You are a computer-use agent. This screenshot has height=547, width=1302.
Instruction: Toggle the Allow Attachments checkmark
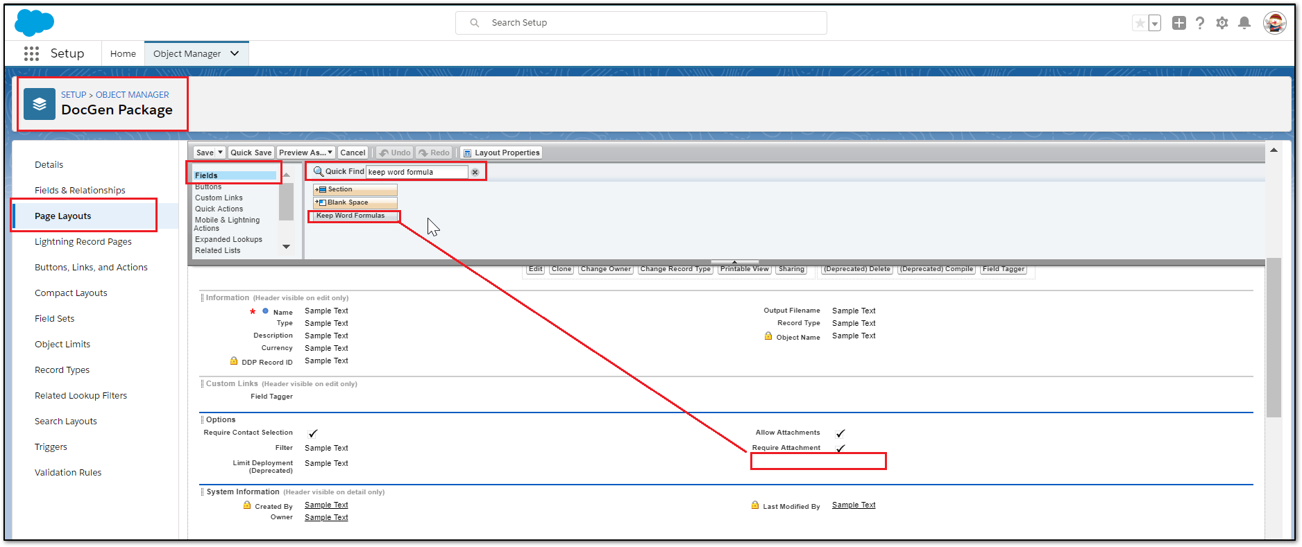point(840,433)
